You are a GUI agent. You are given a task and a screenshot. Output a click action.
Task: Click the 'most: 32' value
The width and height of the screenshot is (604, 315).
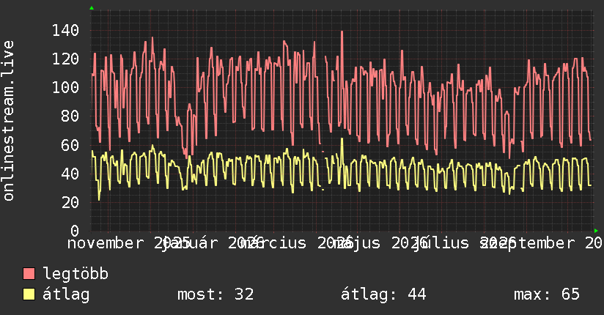click(x=216, y=294)
